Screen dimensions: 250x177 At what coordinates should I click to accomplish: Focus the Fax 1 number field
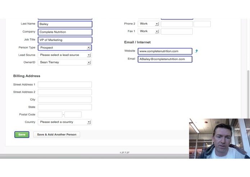pyautogui.click(x=177, y=32)
